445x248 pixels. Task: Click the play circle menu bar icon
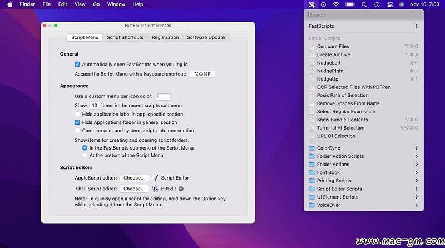pyautogui.click(x=323, y=4)
